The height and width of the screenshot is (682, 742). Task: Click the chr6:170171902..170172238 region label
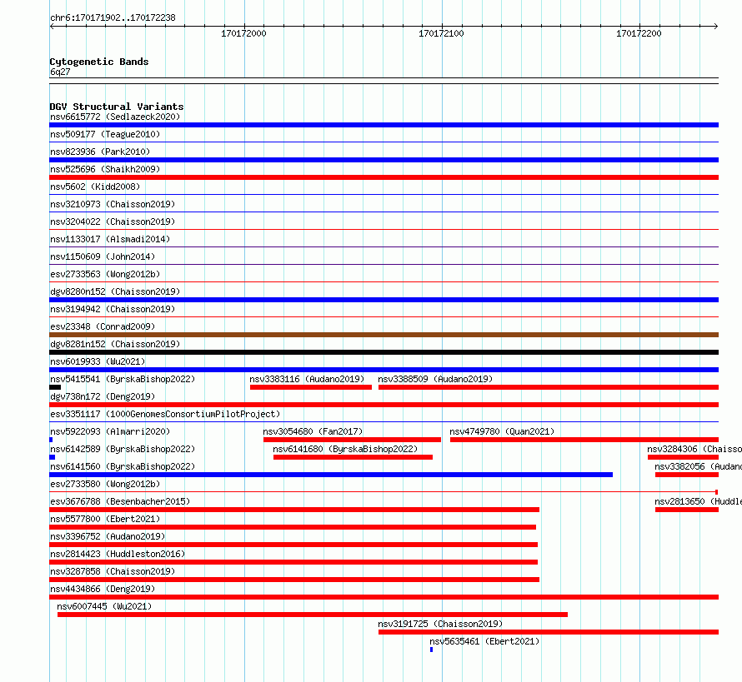(x=113, y=17)
